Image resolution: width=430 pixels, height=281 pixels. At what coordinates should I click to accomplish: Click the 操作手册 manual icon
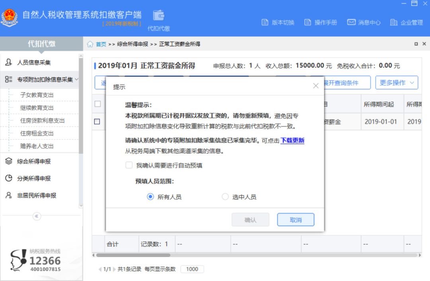click(x=308, y=23)
